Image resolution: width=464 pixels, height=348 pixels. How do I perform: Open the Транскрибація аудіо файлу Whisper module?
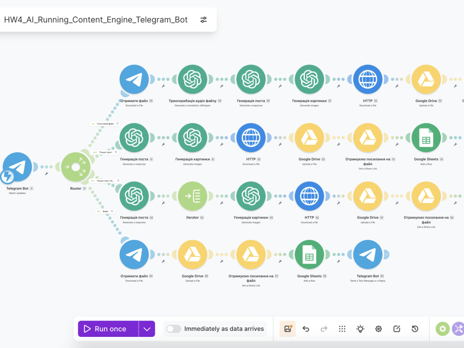click(193, 79)
